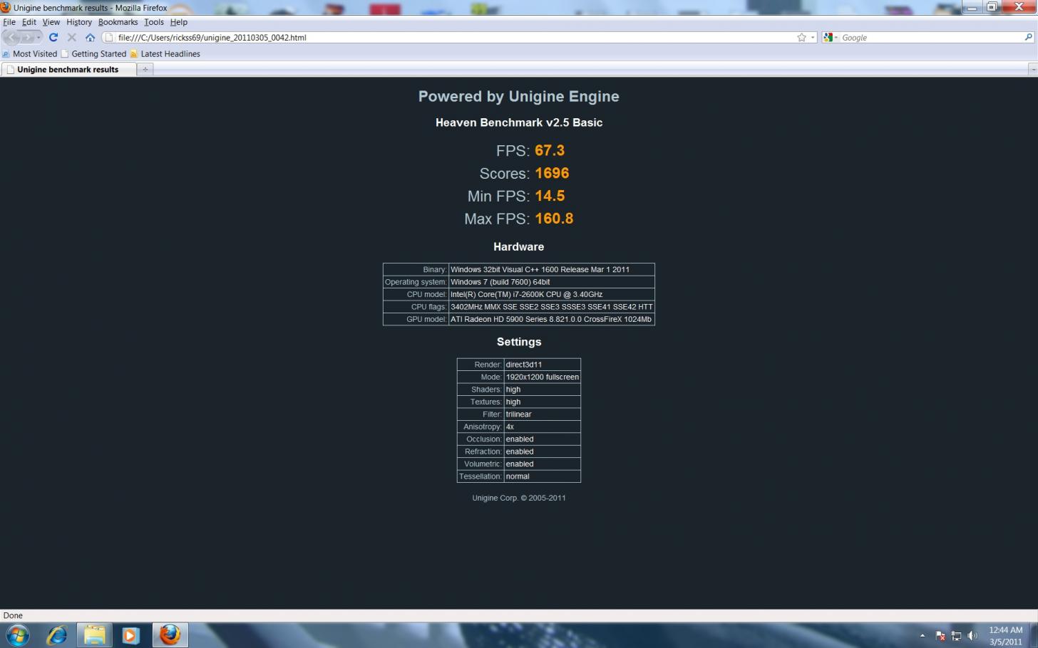The height and width of the screenshot is (648, 1038).
Task: Click the Intel Core i7-2600K CPU model cell
Action: (551, 294)
